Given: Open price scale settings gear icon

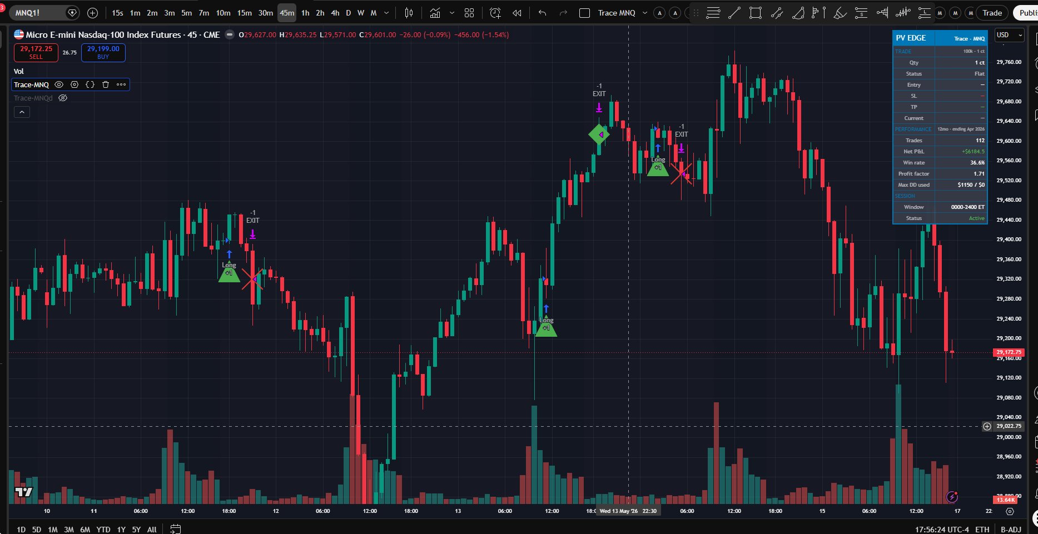Looking at the screenshot, I should click(x=1010, y=511).
